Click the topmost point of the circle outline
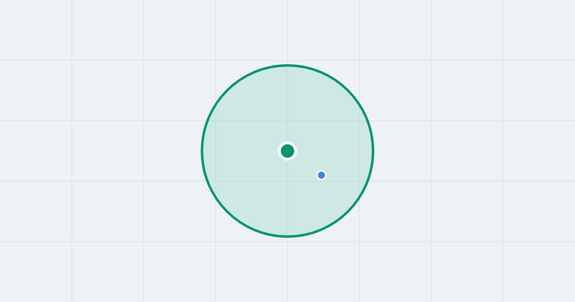Image resolution: width=575 pixels, height=302 pixels. (287, 65)
